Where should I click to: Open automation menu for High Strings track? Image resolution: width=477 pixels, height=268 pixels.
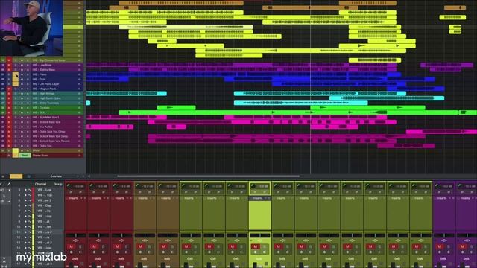point(79,94)
